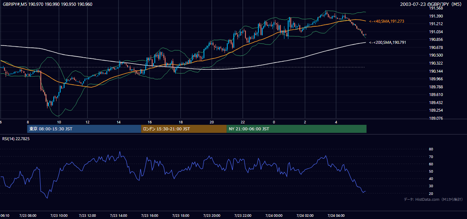Screen dimensions: 467x219
Task: Click RSI scale value 70
Action: coord(431,157)
